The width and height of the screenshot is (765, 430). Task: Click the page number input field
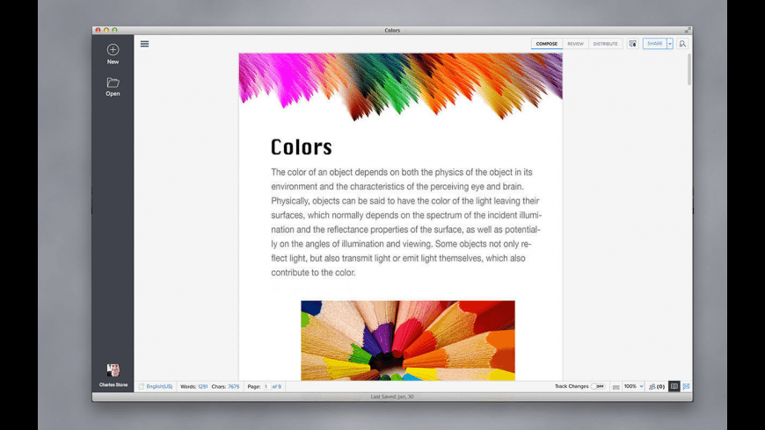[x=266, y=387]
